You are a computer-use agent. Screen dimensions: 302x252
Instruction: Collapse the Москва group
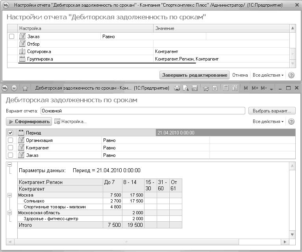9,195
